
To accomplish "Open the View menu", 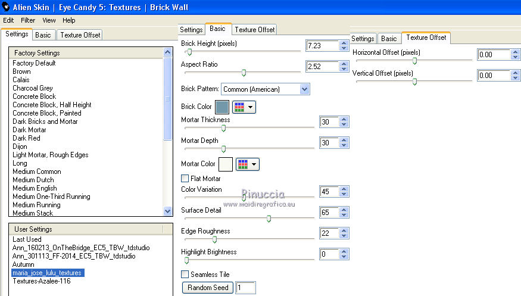I will coord(49,20).
